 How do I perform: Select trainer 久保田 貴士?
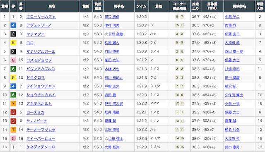click(x=234, y=95)
